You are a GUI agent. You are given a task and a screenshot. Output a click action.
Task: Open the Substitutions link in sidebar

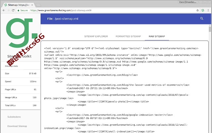[14, 117]
